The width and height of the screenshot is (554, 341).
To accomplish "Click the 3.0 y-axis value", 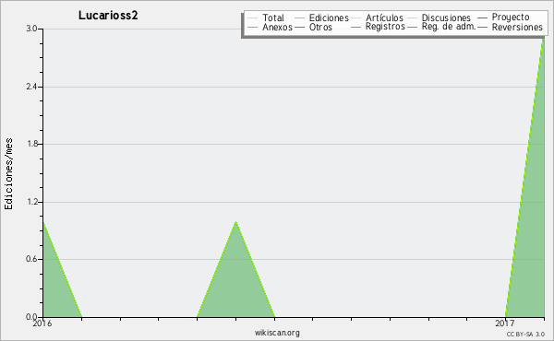I will tap(31, 29).
